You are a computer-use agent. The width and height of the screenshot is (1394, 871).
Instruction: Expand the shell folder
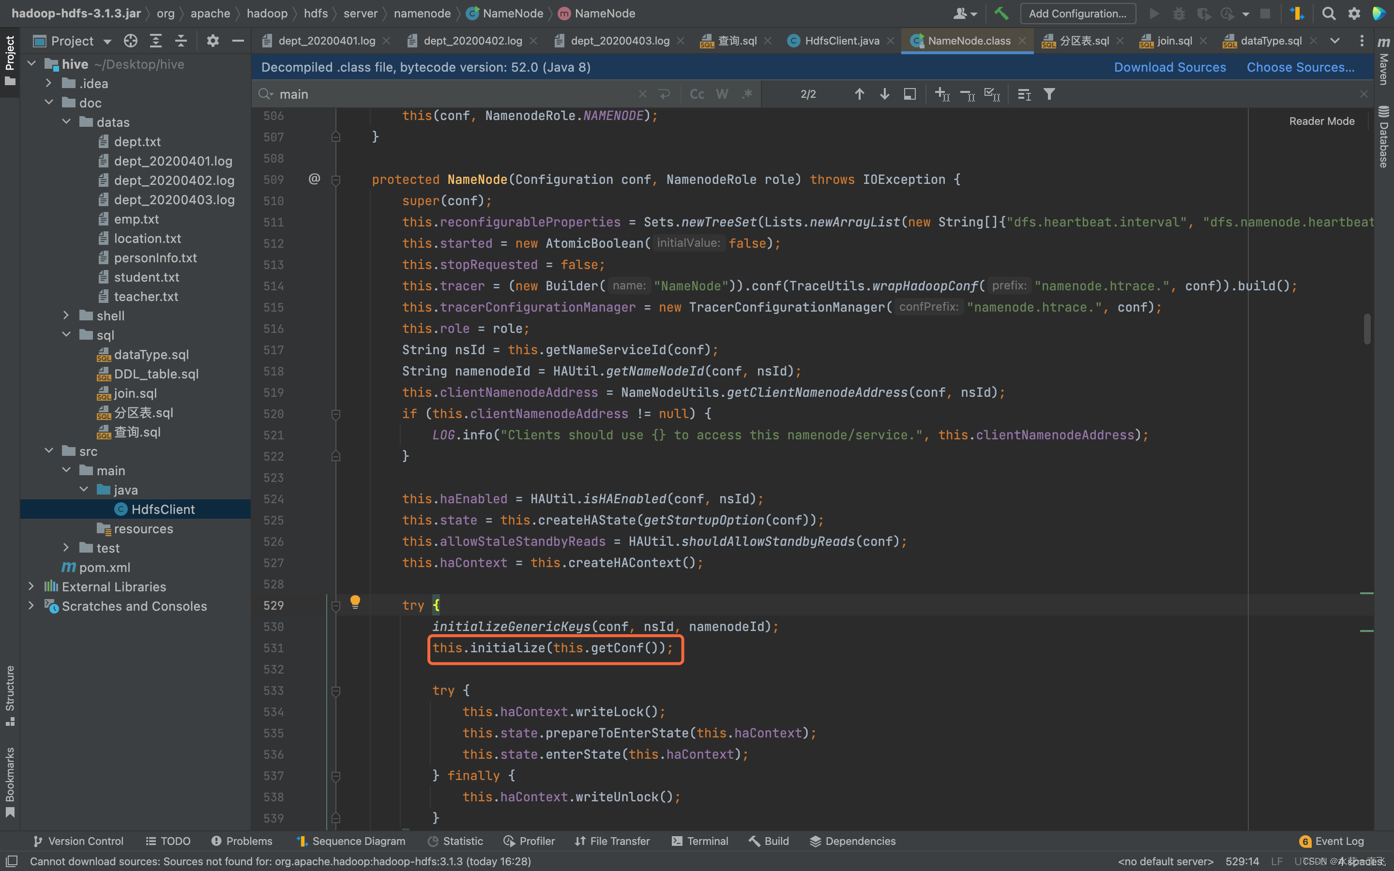pyautogui.click(x=66, y=315)
